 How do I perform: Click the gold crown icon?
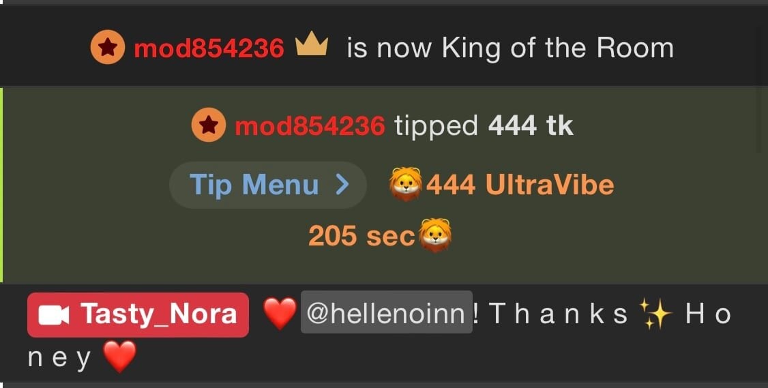point(312,46)
